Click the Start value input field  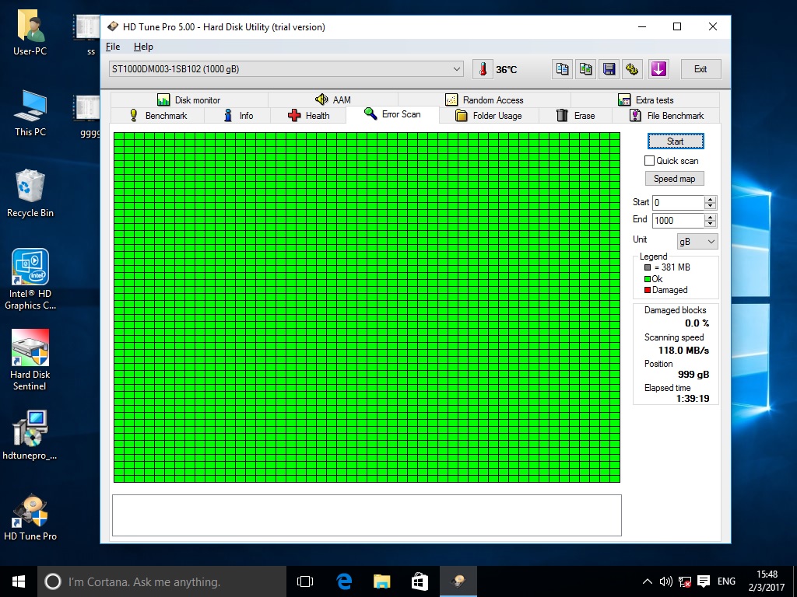[x=678, y=203]
